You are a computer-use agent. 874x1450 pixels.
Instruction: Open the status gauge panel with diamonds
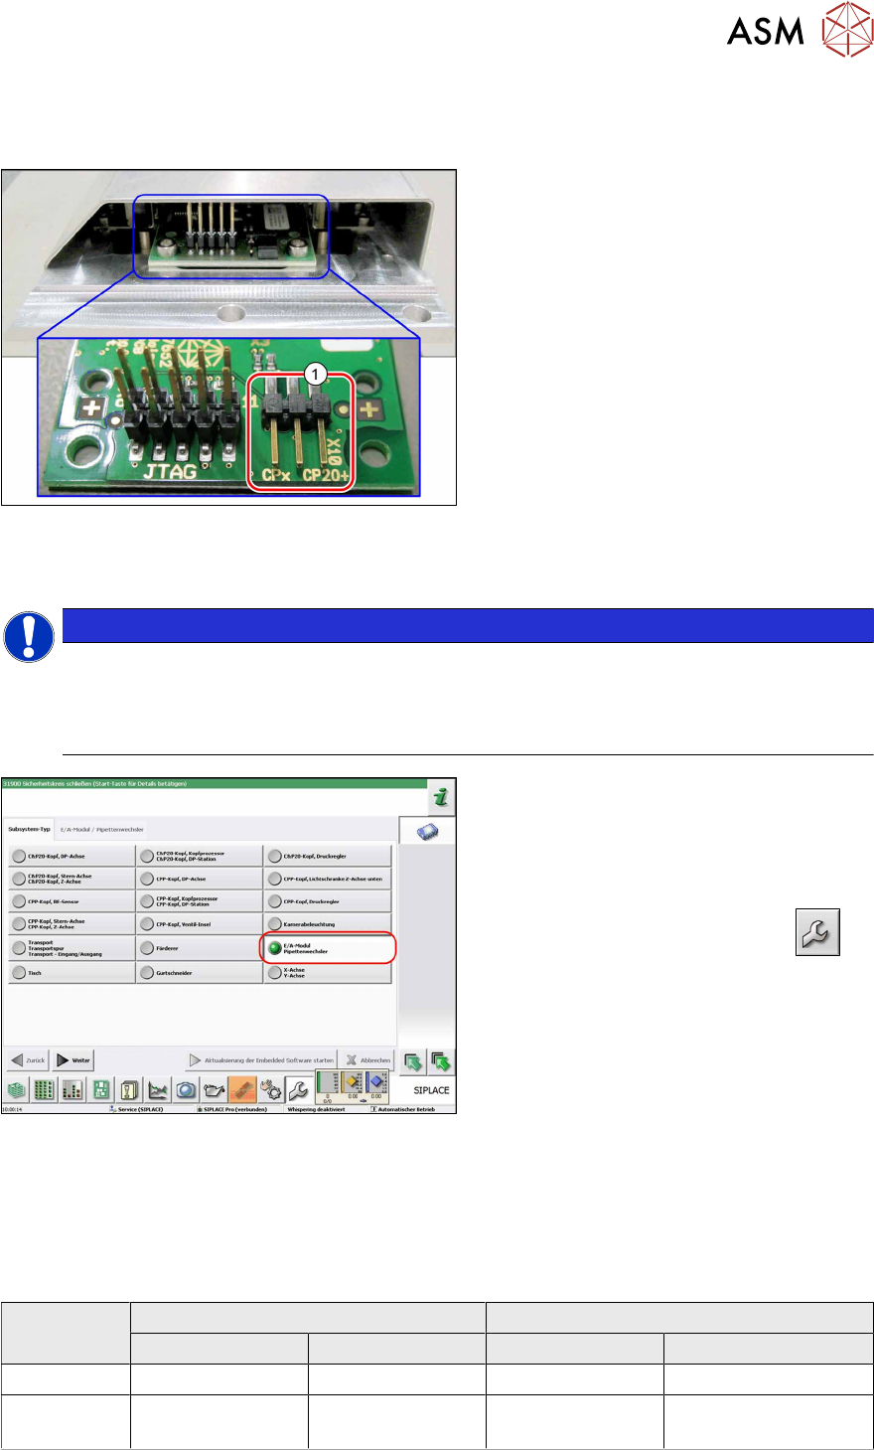pyautogui.click(x=352, y=1087)
